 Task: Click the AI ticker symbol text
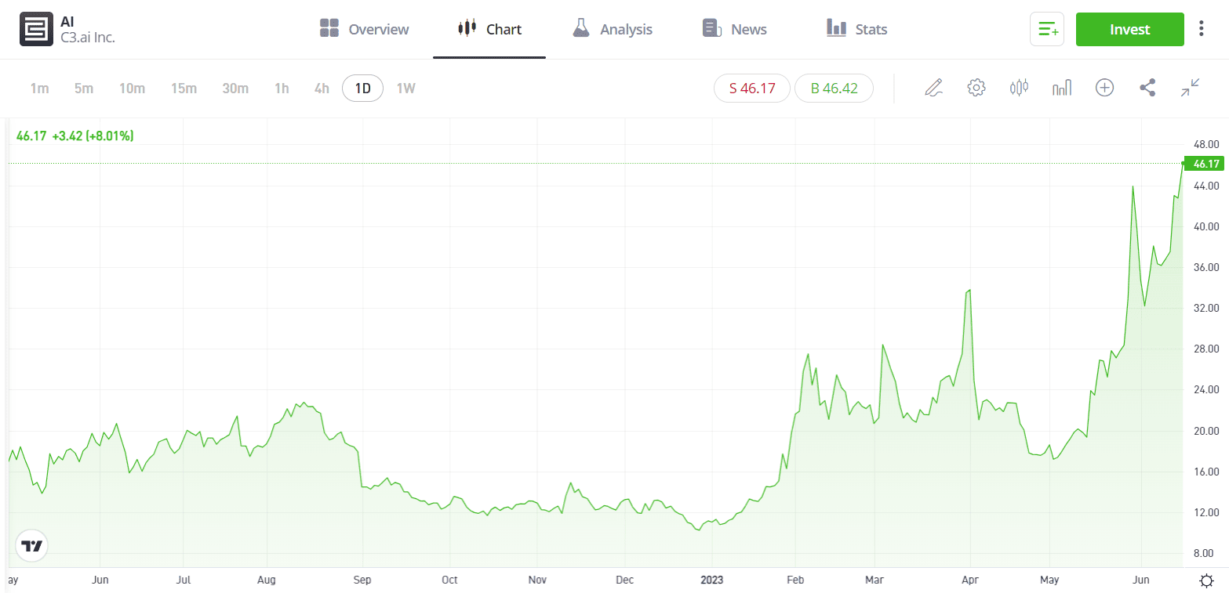click(x=67, y=22)
